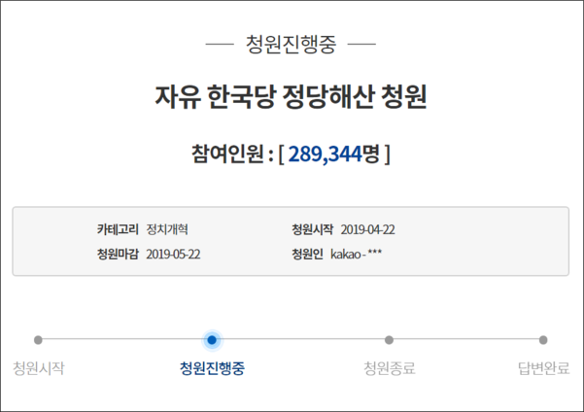Click the 청원시작 progress step dot

[38, 340]
